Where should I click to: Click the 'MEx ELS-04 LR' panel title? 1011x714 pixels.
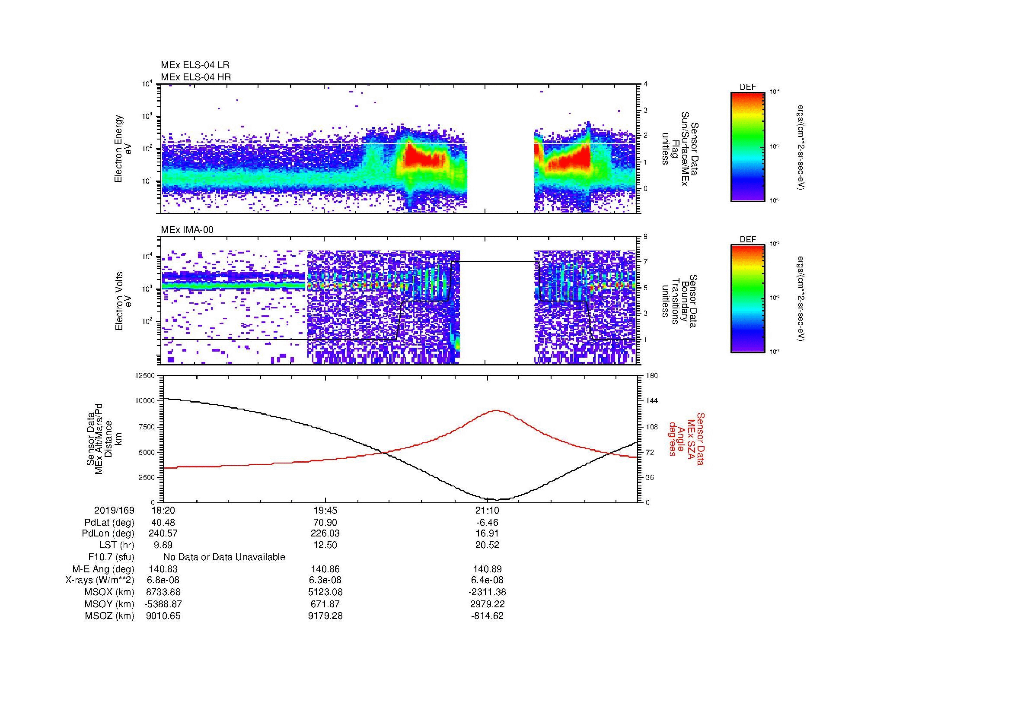coord(195,65)
